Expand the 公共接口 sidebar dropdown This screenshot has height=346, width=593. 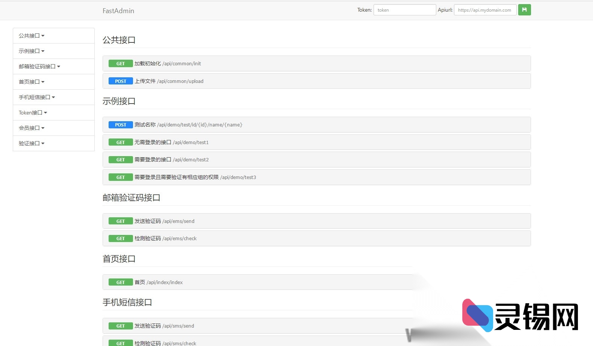point(32,36)
